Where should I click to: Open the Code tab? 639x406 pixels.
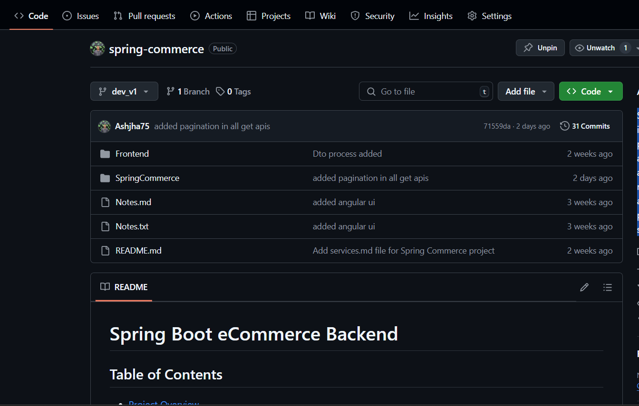(x=31, y=16)
